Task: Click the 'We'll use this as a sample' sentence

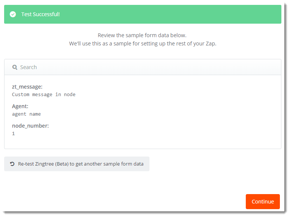Action: pyautogui.click(x=143, y=44)
